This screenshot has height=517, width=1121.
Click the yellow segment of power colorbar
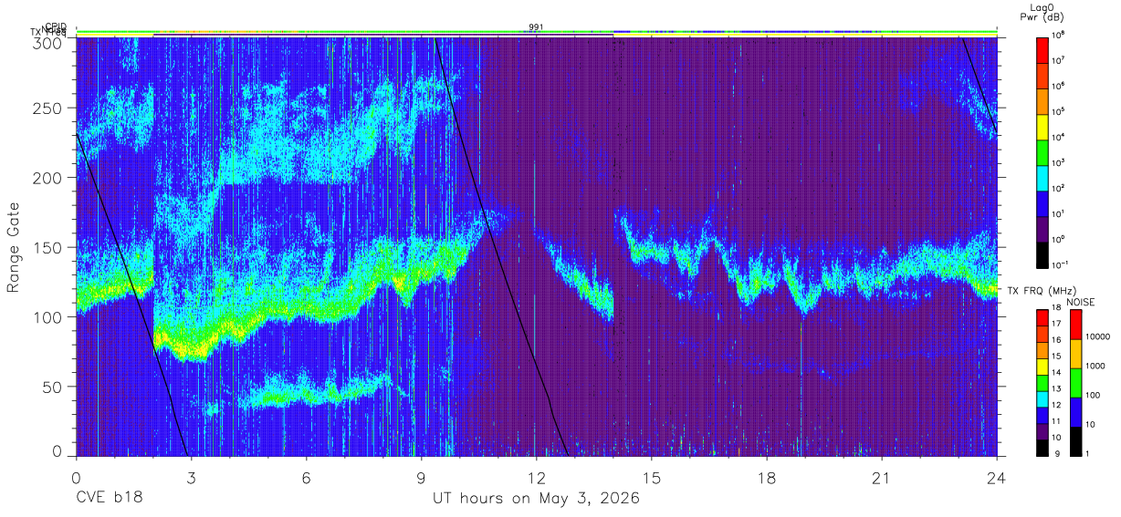[x=1042, y=126]
